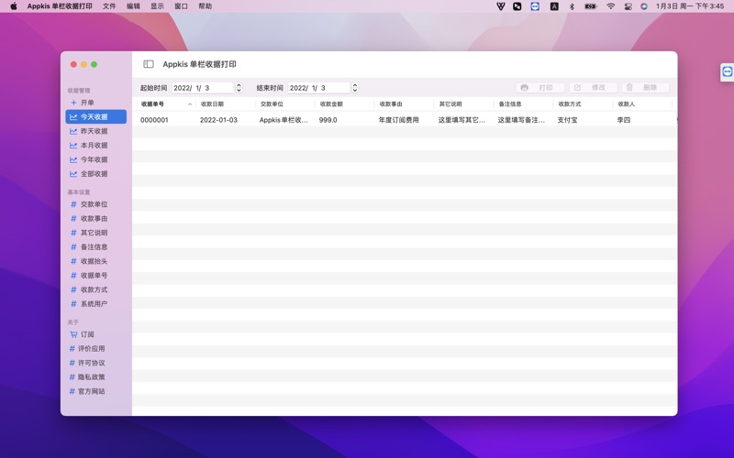Click the stepper beside 起始时间 date
Screen dimensions: 734x458
click(x=239, y=88)
